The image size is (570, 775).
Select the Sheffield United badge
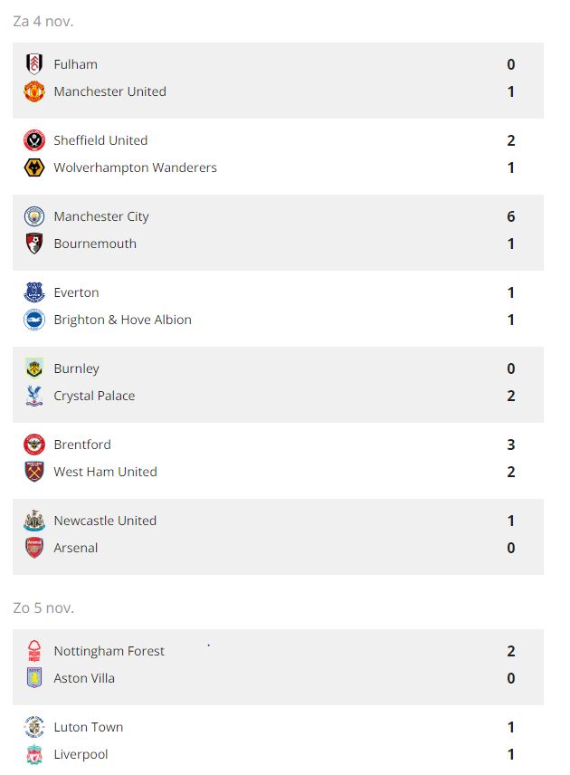[x=34, y=140]
